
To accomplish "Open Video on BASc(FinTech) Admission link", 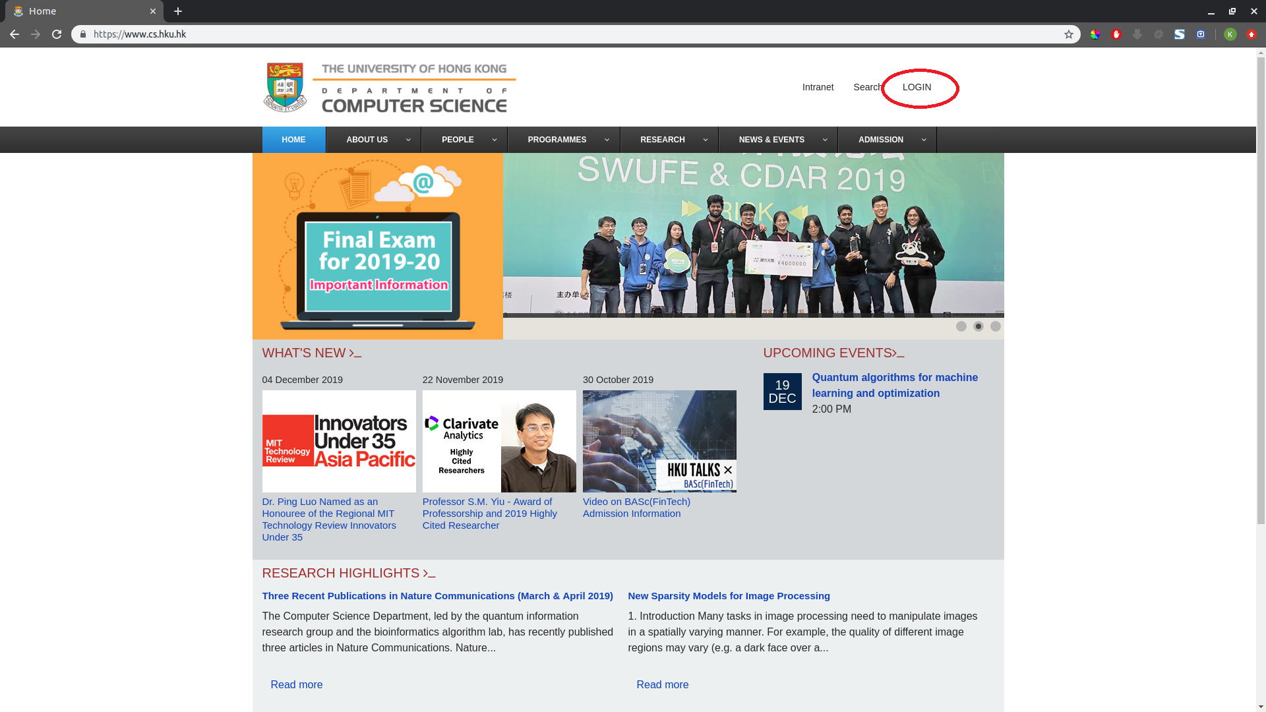I will tap(636, 508).
